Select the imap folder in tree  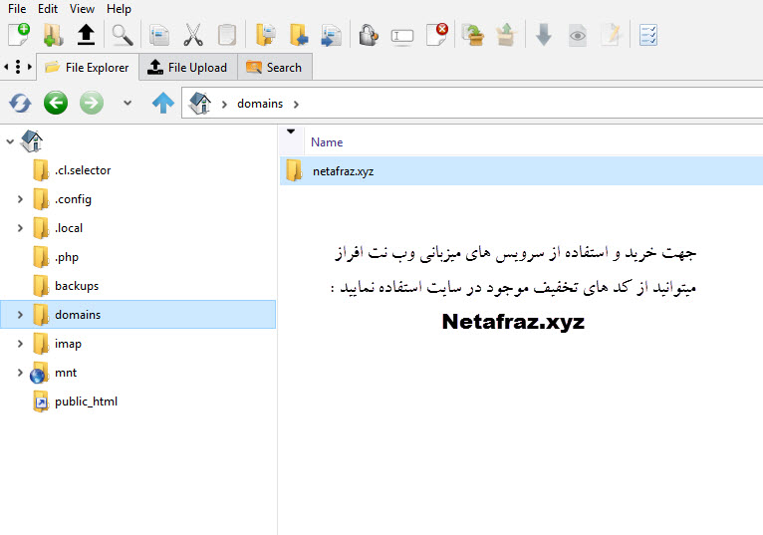tap(68, 344)
